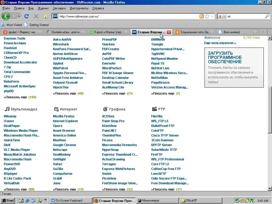
Task: Click the search magnifier icon
Action: coord(267,16)
